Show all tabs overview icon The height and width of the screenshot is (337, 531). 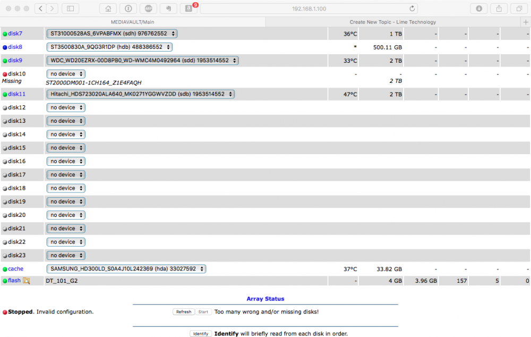tap(519, 9)
